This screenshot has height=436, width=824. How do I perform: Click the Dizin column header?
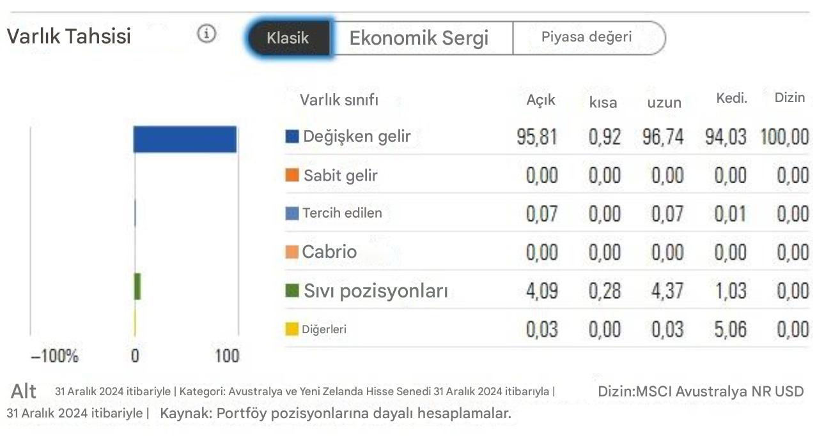[789, 98]
